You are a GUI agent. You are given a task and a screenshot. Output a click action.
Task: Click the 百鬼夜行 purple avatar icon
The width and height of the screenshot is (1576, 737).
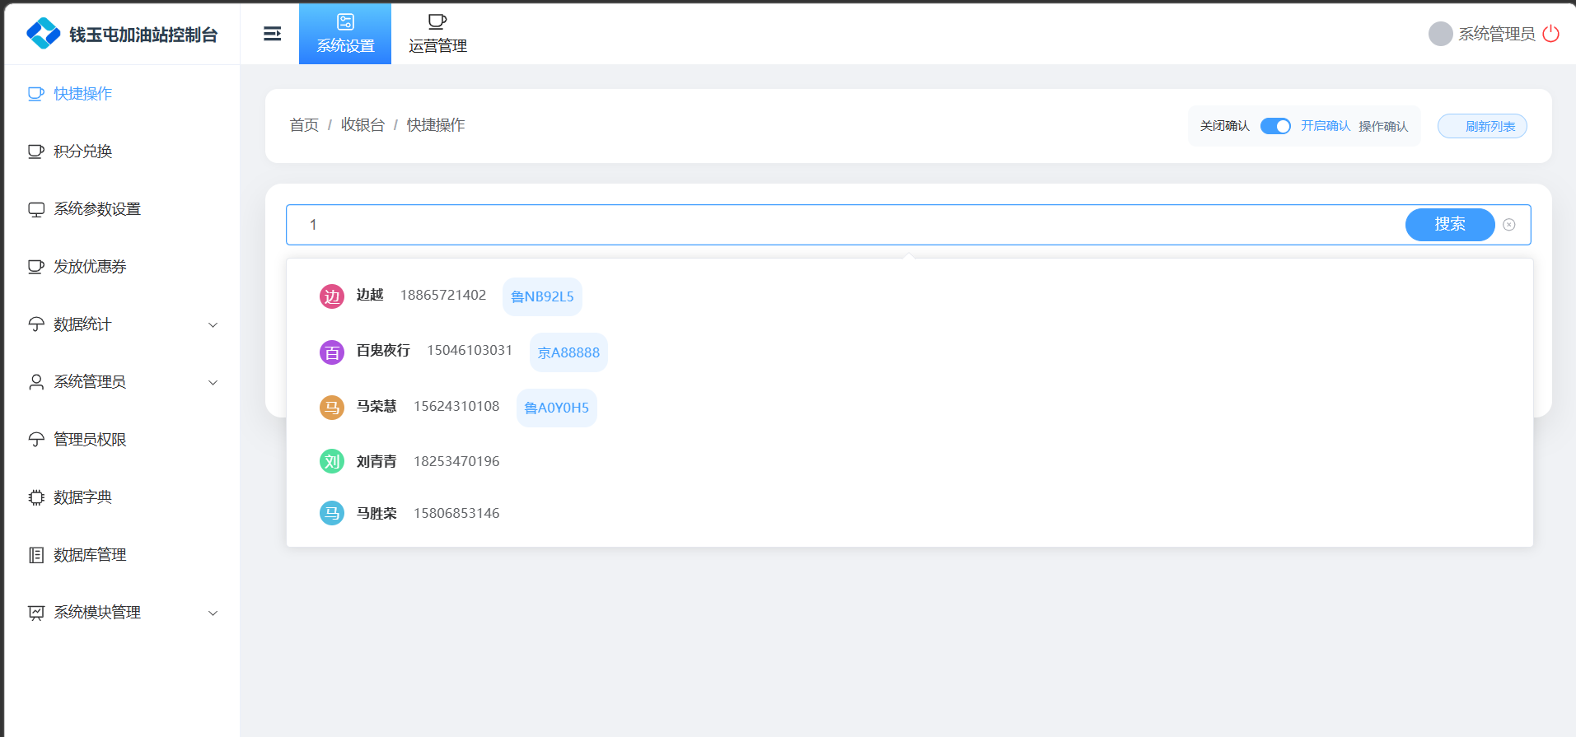331,352
